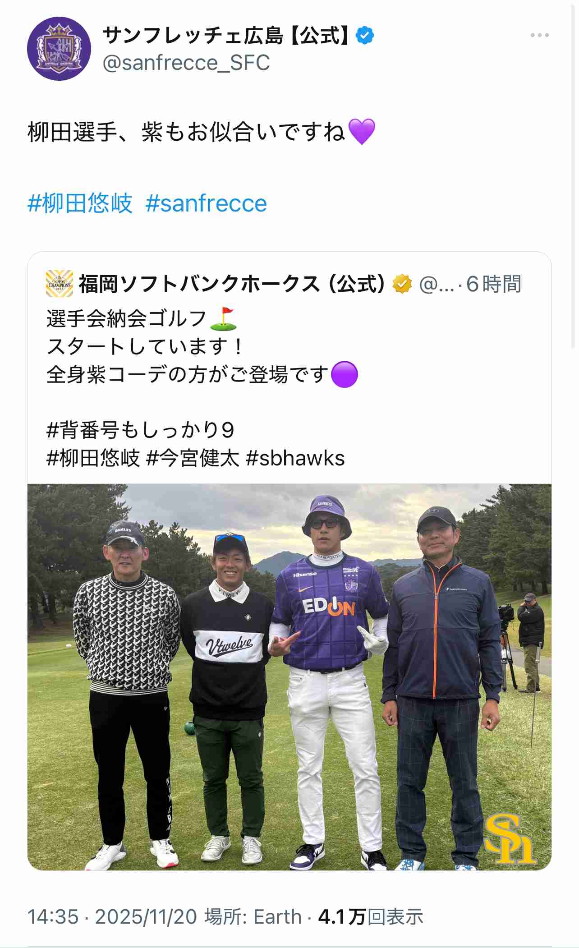Screen dimensions: 579x948
Task: Tap the blue verified badge icon
Action: point(365,35)
